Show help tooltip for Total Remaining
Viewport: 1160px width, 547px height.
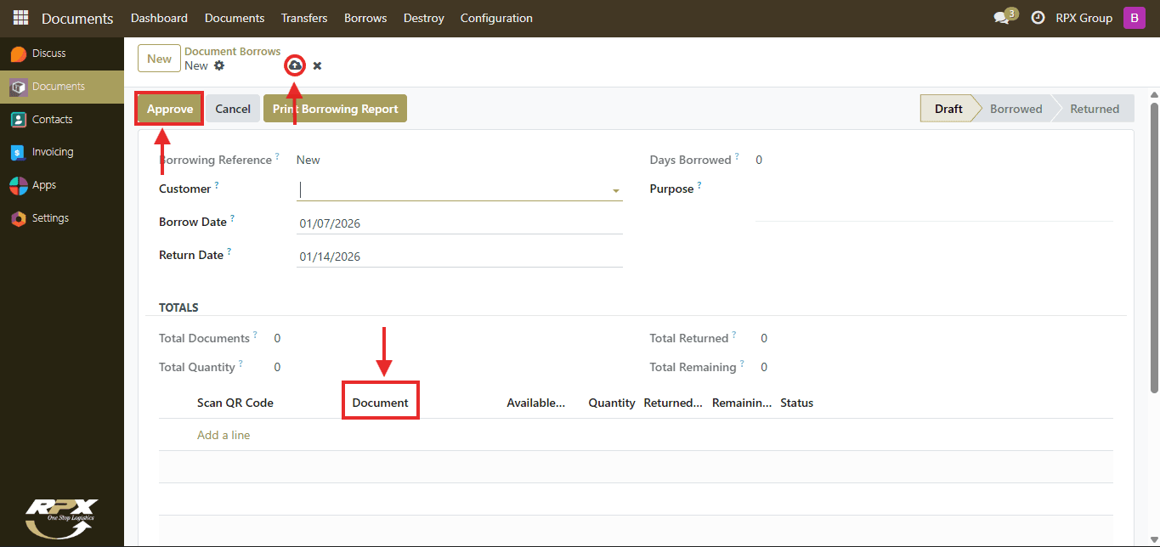[x=743, y=364]
